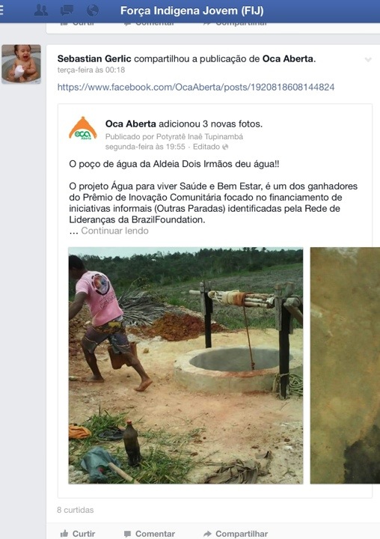View the 8 curtidas likes list
This screenshot has height=539, width=380.
click(76, 510)
